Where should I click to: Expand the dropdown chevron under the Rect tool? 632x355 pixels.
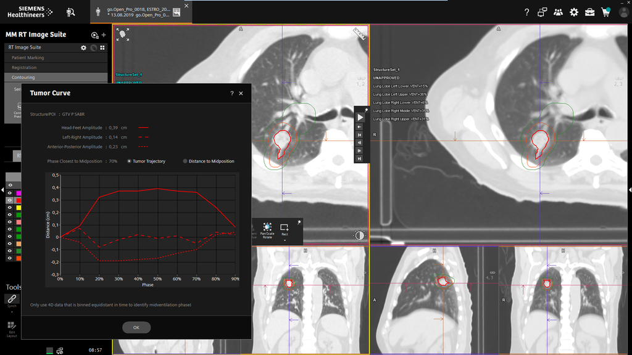click(285, 240)
